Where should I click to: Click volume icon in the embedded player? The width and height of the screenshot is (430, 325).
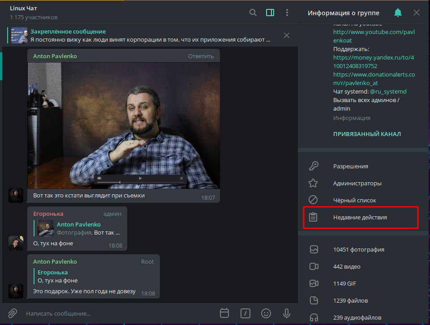[99, 178]
